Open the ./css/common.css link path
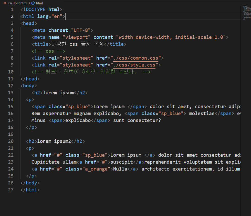251x216 pixels. pos(136,58)
